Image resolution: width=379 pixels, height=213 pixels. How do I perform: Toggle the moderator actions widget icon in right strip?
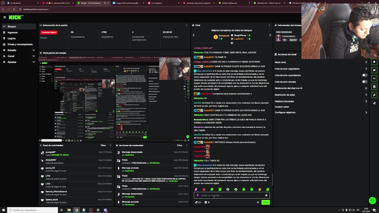[x=374, y=87]
